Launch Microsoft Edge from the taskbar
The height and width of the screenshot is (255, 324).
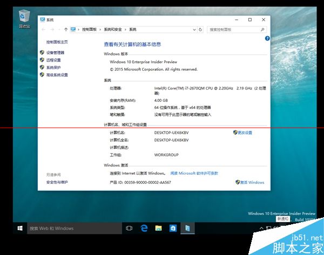tap(144, 228)
